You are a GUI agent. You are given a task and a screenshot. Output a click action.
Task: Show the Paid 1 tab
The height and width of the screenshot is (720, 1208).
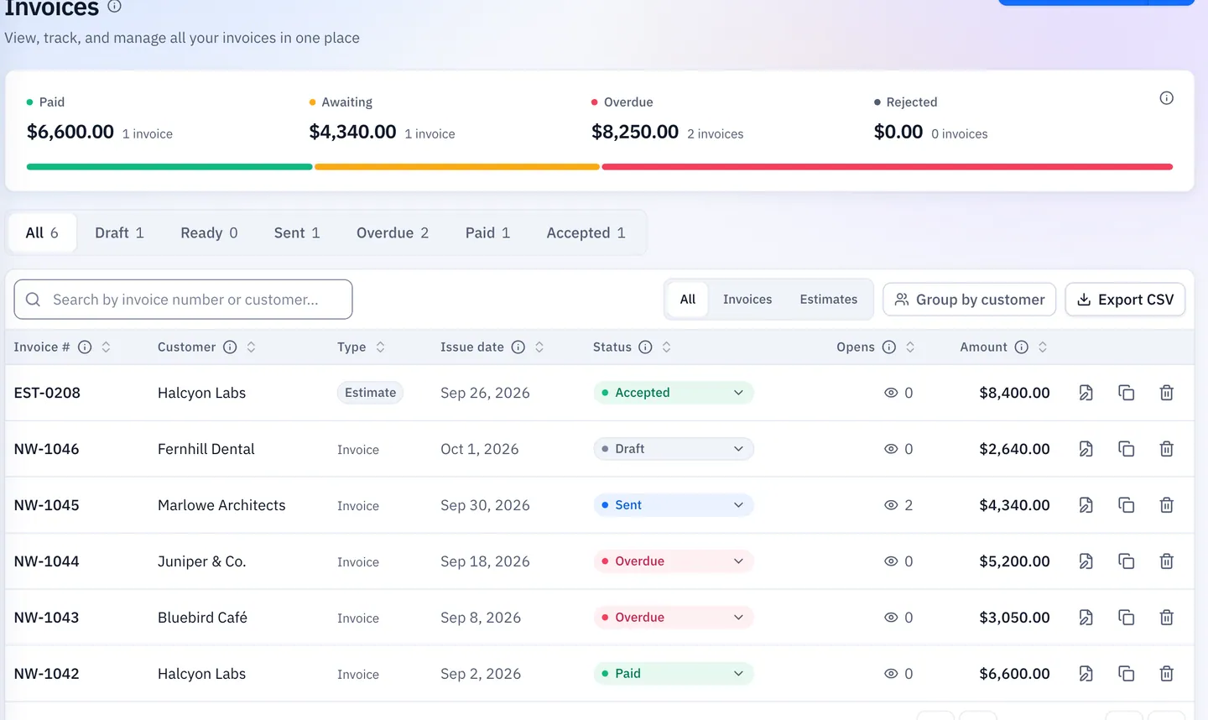[x=487, y=233]
